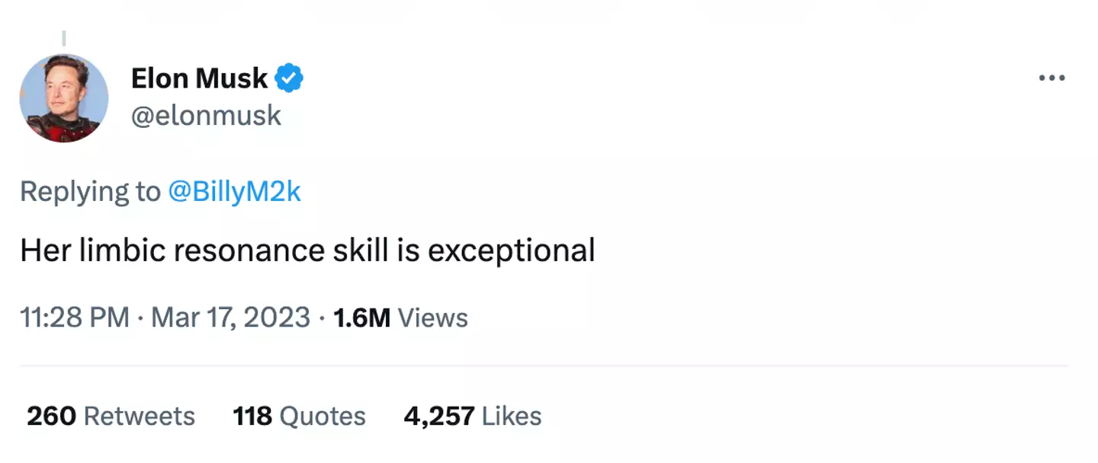View the 1.6M Views analytics
Screen dimensions: 1098x463
pos(401,318)
